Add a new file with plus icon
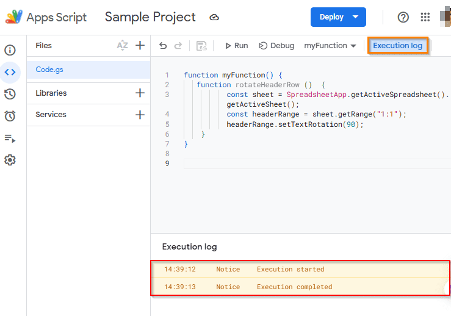This screenshot has width=451, height=316. click(140, 45)
